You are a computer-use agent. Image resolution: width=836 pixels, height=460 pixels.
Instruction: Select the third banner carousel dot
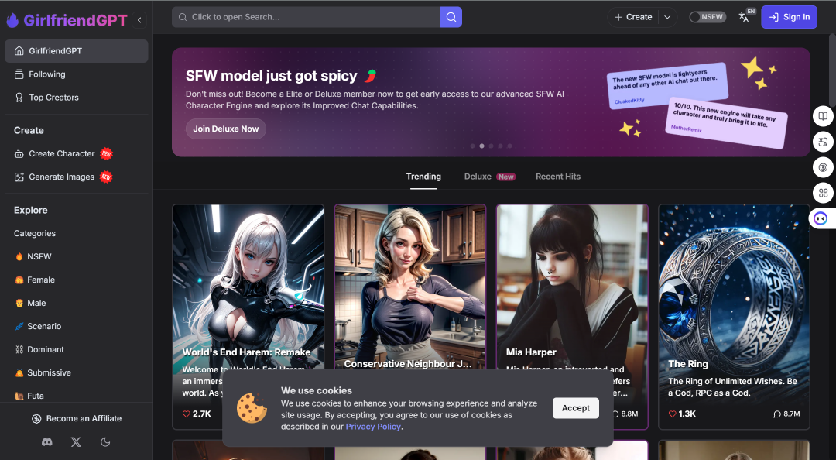(x=491, y=146)
